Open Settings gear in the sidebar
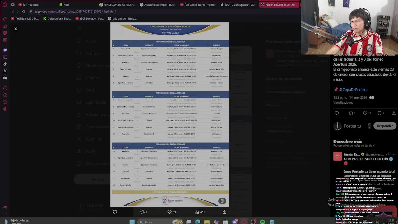The width and height of the screenshot is (398, 224). [5, 109]
